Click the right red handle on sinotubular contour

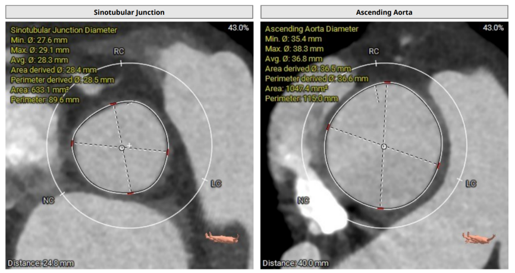[168, 152]
